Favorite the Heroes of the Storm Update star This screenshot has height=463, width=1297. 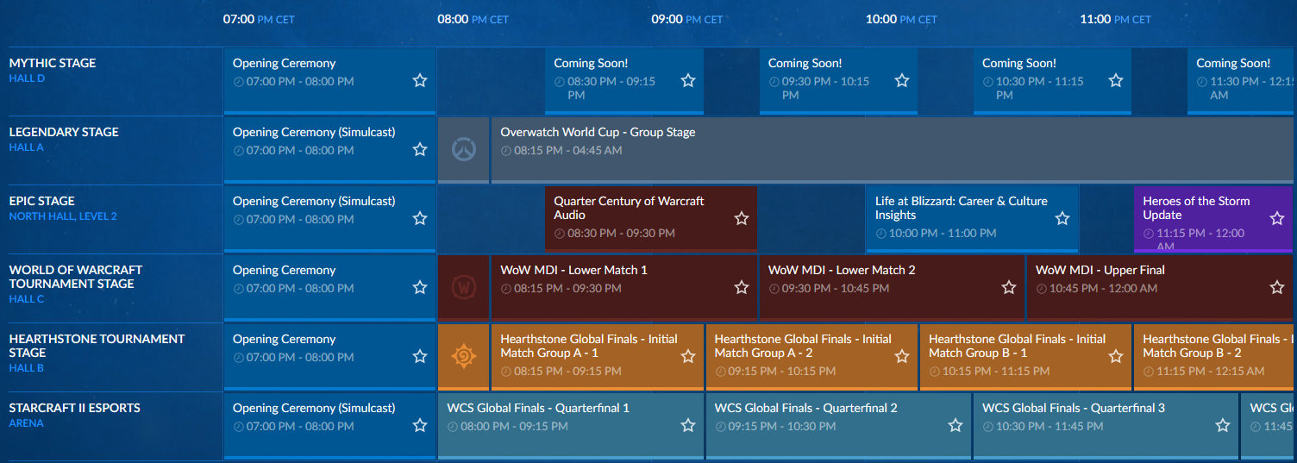click(1277, 219)
